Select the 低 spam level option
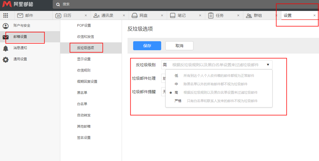Image resolution: width=319 pixels, height=161 pixels. coord(177,76)
